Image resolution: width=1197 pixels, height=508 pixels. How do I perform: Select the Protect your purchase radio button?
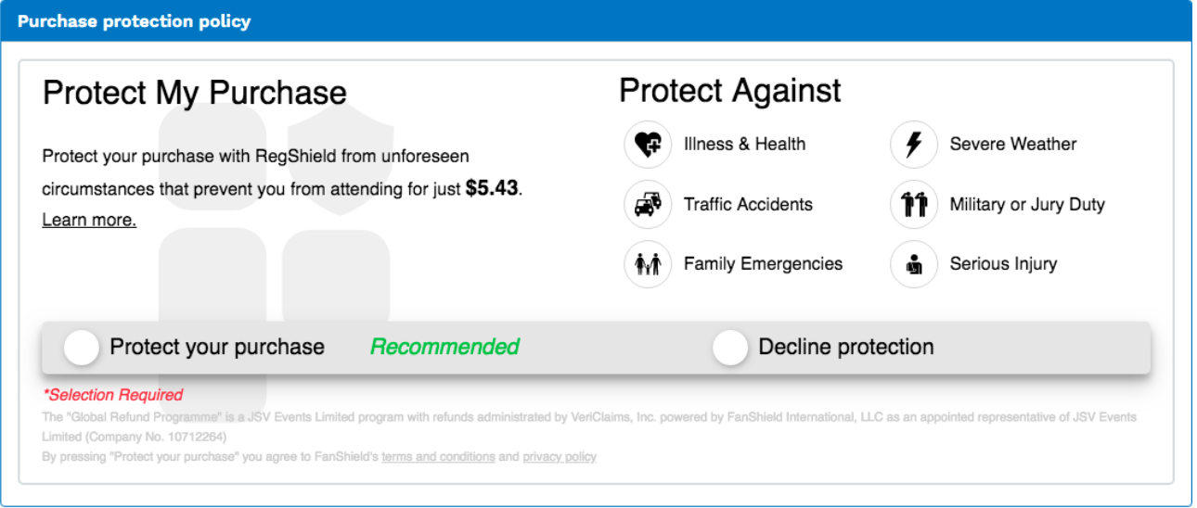click(x=82, y=348)
